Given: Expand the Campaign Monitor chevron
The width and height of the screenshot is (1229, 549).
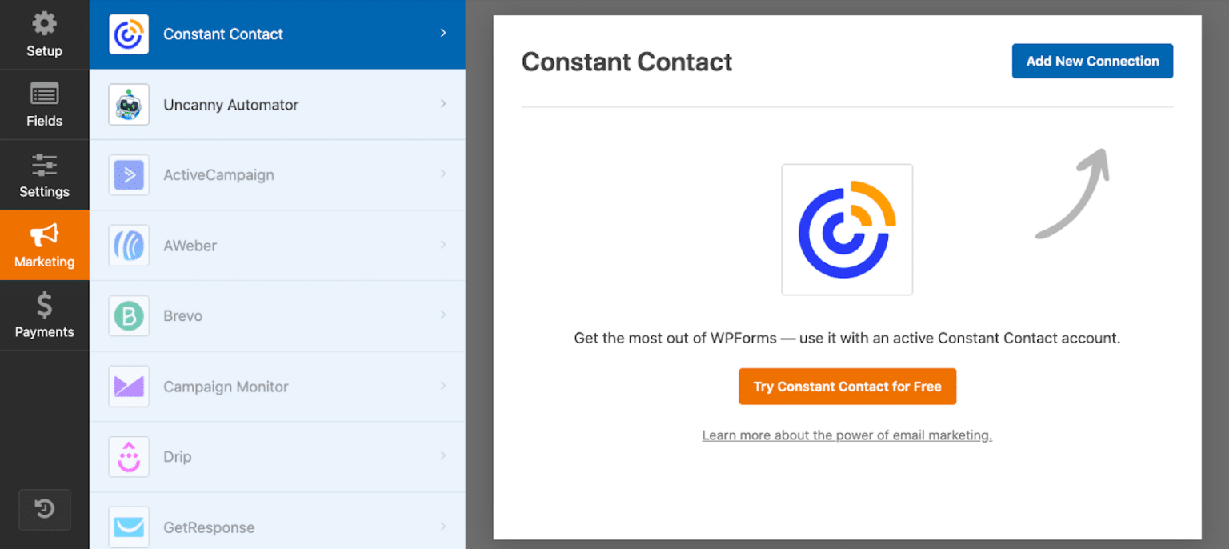Looking at the screenshot, I should (x=443, y=386).
